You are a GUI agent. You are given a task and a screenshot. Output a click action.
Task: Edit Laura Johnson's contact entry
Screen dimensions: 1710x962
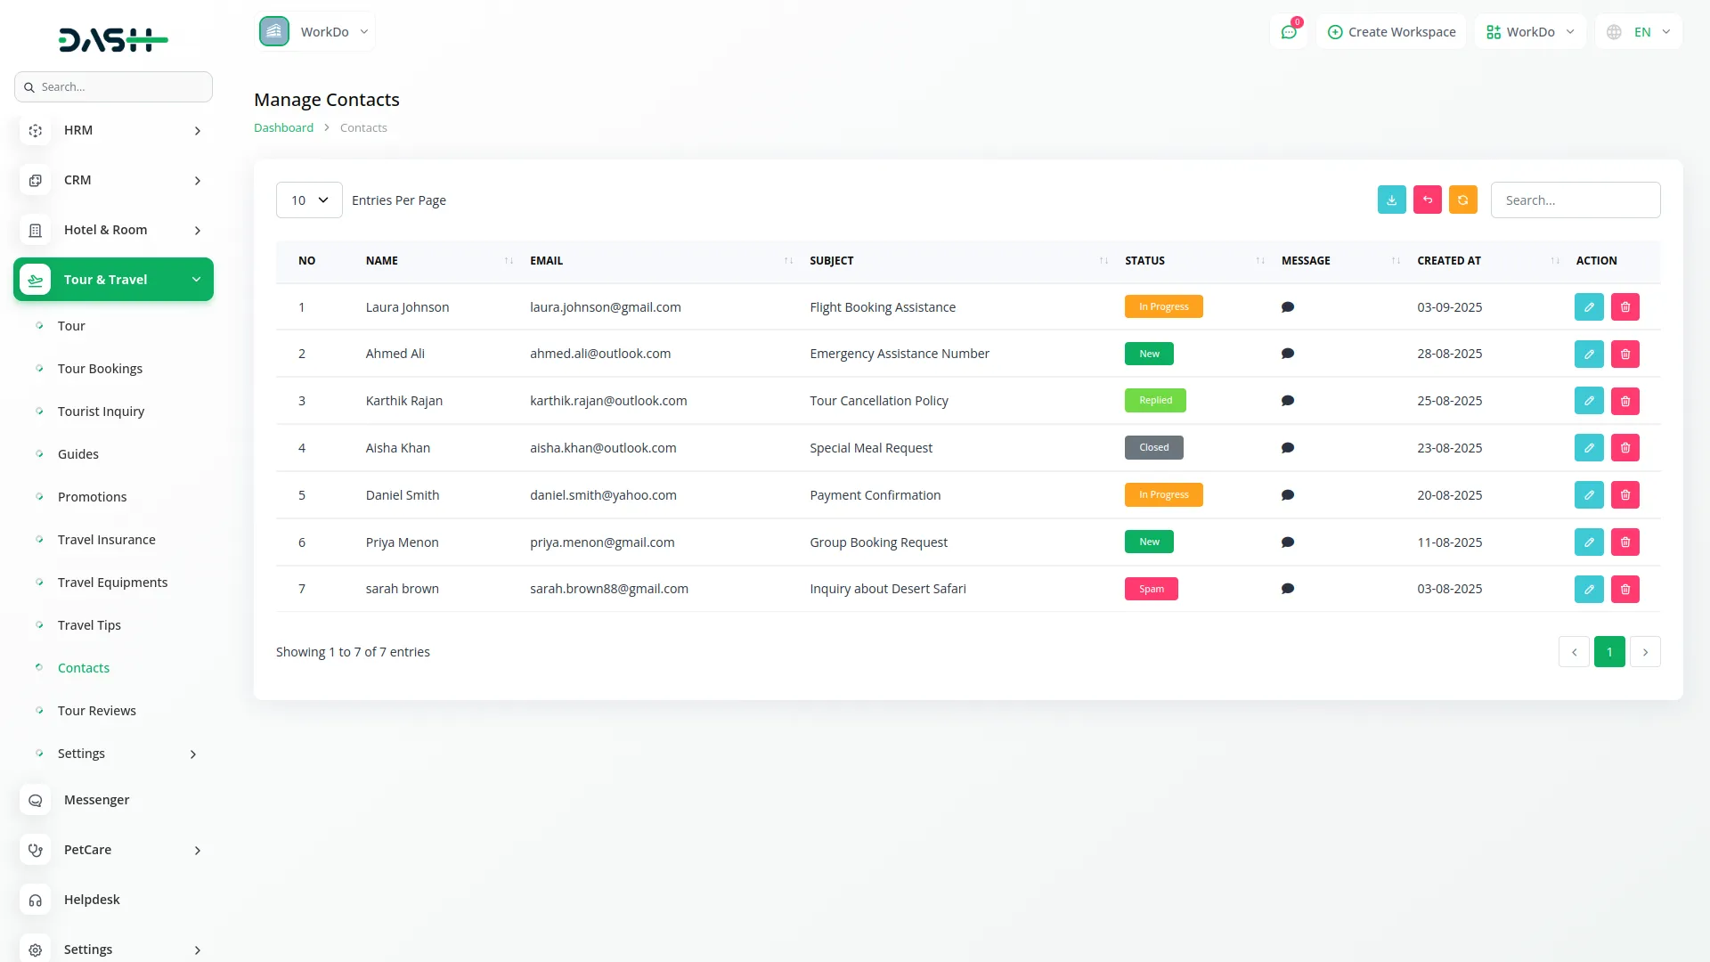[1588, 306]
